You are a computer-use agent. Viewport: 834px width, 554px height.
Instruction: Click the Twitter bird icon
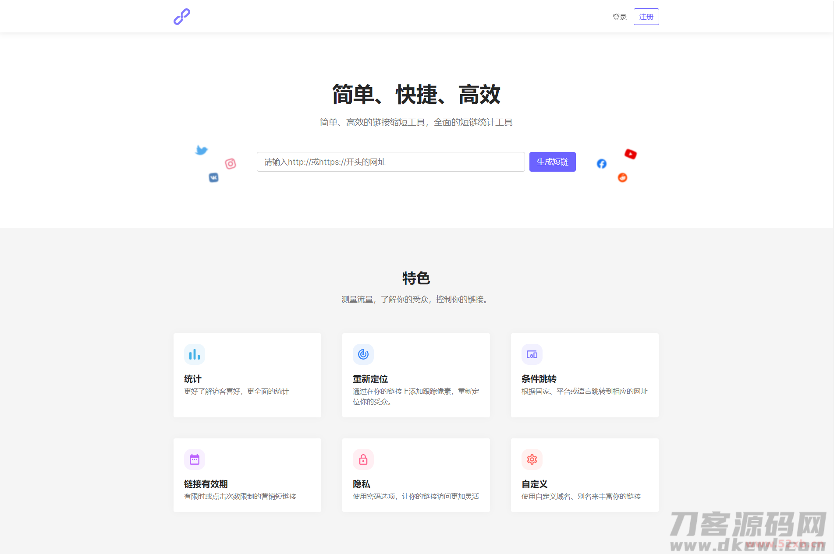tap(201, 150)
